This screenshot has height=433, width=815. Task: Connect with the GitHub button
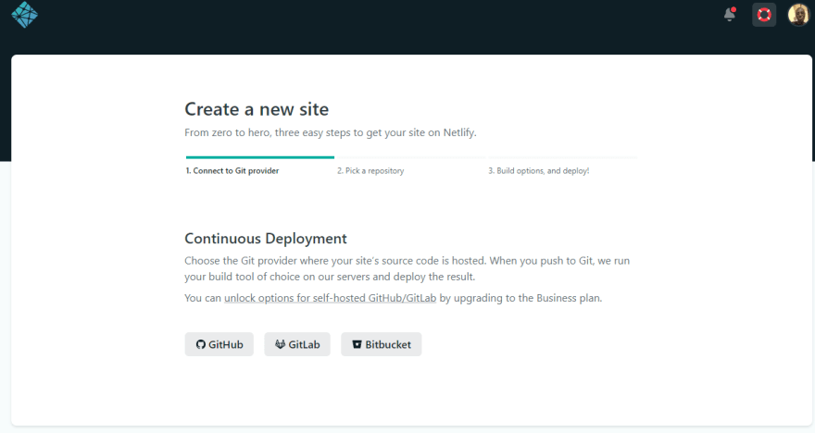tap(219, 344)
